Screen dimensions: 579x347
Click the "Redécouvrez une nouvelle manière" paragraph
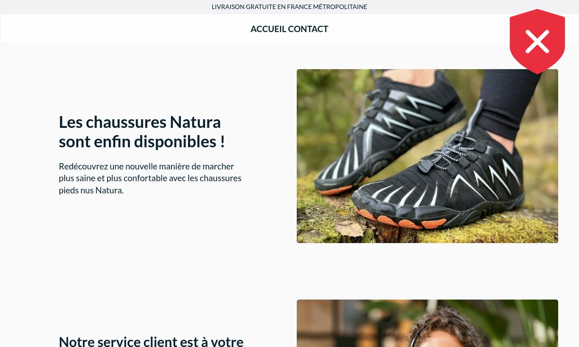click(x=150, y=178)
